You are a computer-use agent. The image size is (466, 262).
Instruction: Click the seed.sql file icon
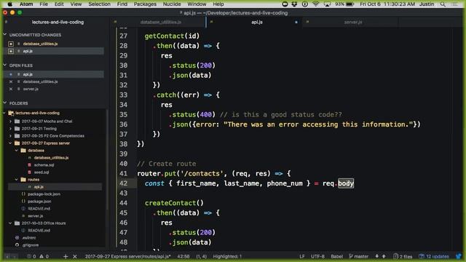(29, 172)
